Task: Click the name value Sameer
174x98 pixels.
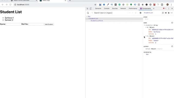Action: coord(156,41)
